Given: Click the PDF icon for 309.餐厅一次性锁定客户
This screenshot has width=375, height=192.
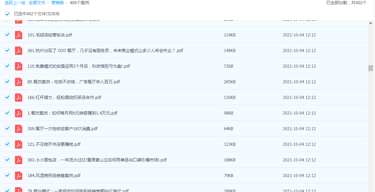Looking at the screenshot, I should pos(18,129).
